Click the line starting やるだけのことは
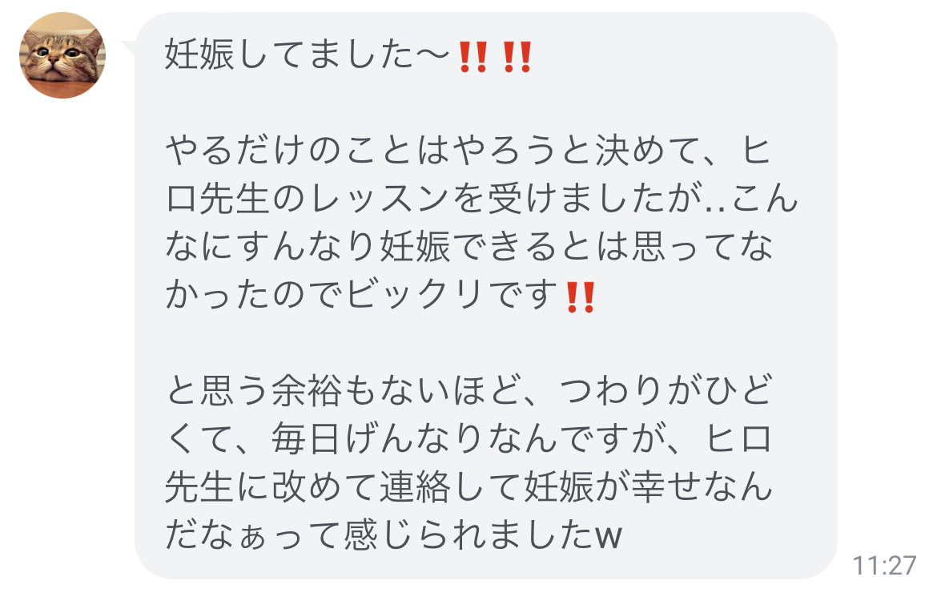Image resolution: width=937 pixels, height=601 pixels. (468, 150)
